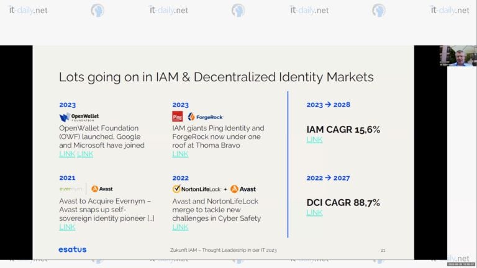Click the '2022 → 2027' heading

pos(328,178)
